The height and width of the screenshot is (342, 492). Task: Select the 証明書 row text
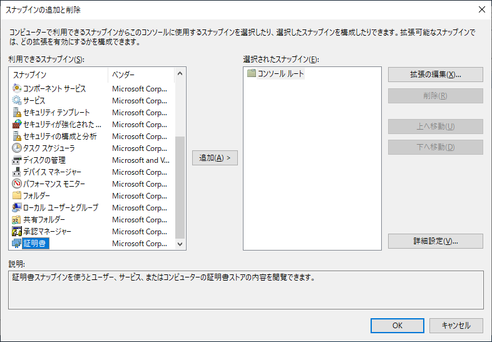coord(36,244)
